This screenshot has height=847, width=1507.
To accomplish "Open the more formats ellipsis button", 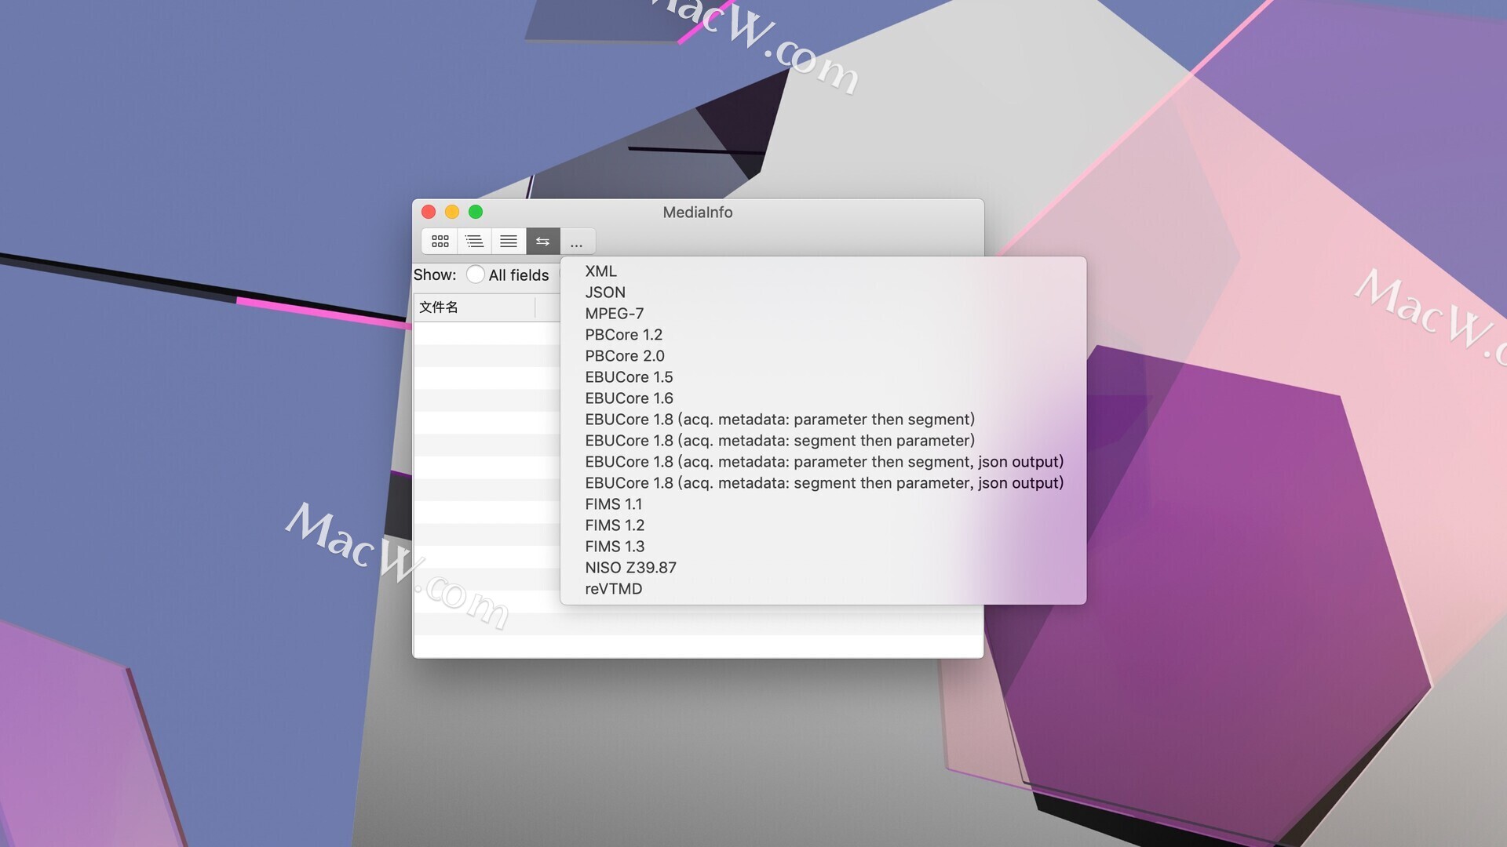I will 578,241.
